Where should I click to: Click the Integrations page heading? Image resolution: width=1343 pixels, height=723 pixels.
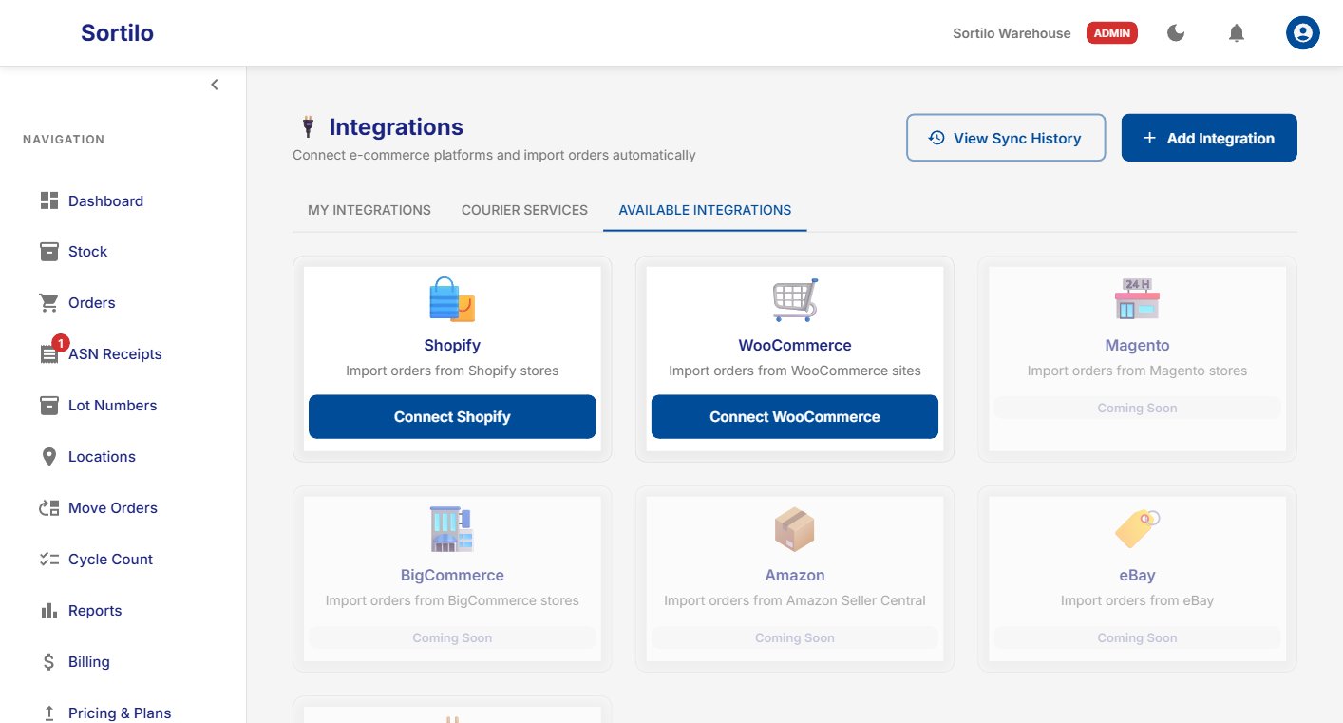[396, 126]
